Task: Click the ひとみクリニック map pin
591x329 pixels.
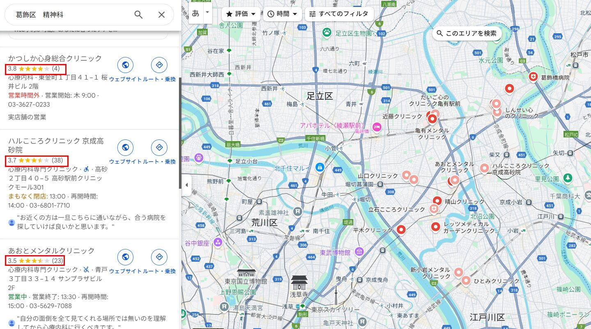Action: point(466,281)
